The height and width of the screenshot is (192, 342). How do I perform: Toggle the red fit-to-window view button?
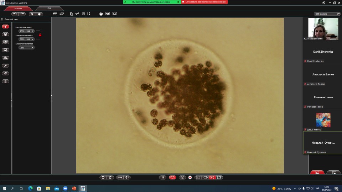coord(212,177)
